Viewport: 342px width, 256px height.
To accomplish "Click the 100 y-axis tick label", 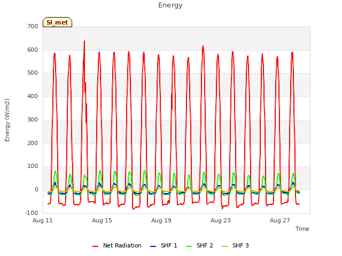I will (33, 166).
